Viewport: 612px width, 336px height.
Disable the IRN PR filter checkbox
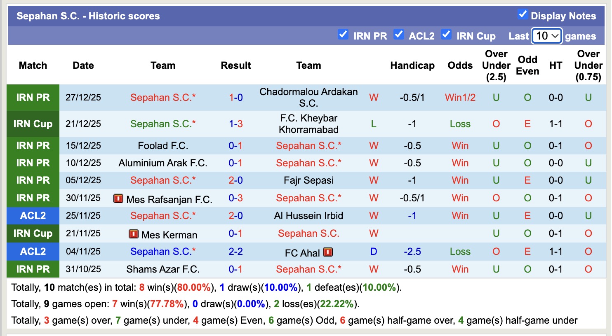[343, 35]
